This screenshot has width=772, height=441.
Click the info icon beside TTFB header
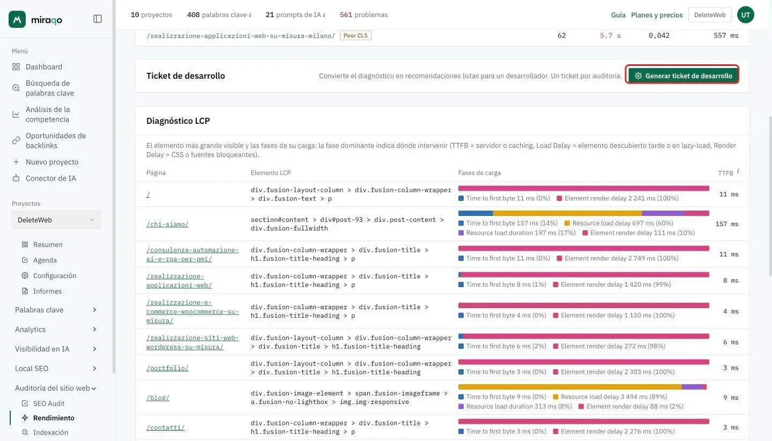pos(738,171)
